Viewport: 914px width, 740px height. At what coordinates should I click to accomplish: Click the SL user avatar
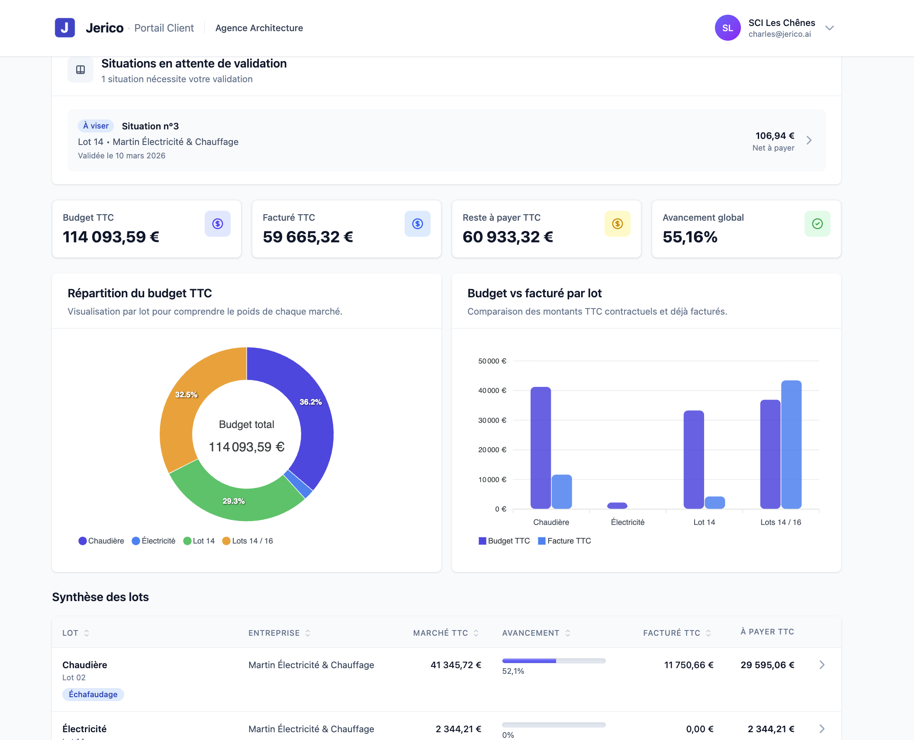click(727, 28)
